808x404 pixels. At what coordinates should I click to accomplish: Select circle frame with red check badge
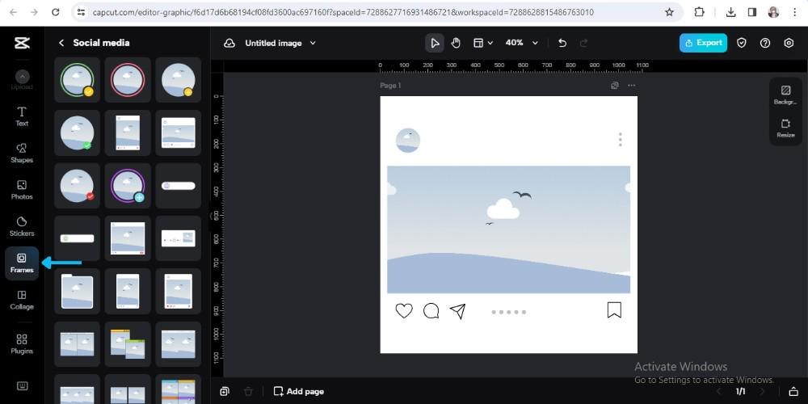tap(77, 186)
